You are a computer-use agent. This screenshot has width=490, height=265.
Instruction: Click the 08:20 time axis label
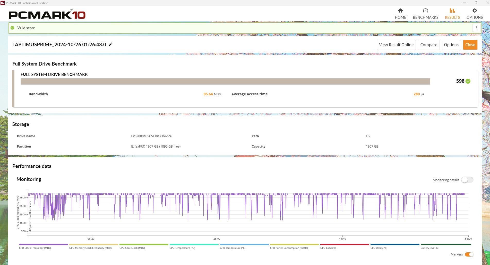(x=91, y=239)
